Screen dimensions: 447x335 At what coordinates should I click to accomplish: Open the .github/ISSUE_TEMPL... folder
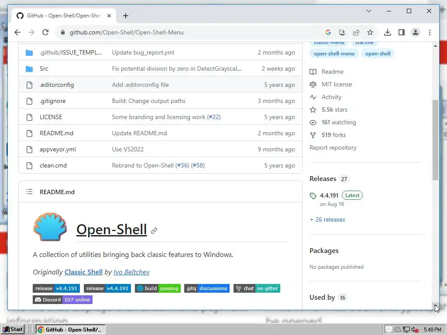click(x=70, y=52)
